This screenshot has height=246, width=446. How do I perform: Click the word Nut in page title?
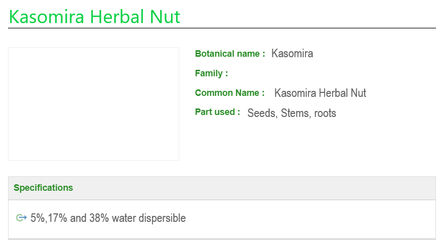tap(165, 17)
